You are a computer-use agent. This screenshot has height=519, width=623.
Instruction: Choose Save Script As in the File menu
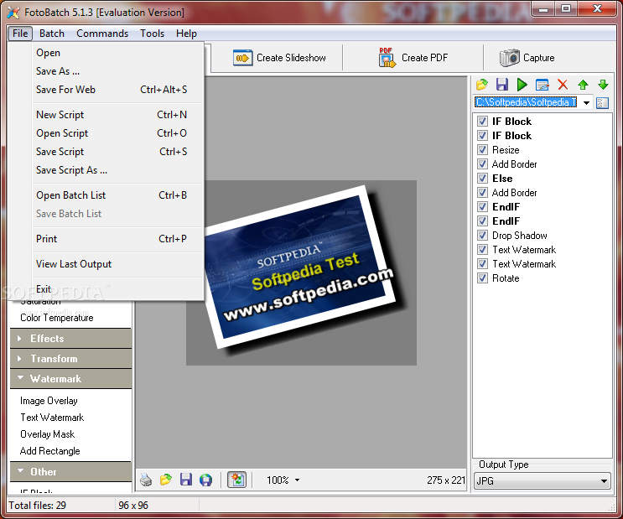(117, 170)
